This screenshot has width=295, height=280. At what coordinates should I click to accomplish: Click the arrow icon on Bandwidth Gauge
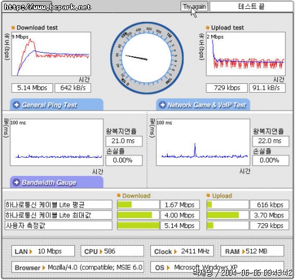point(17,183)
